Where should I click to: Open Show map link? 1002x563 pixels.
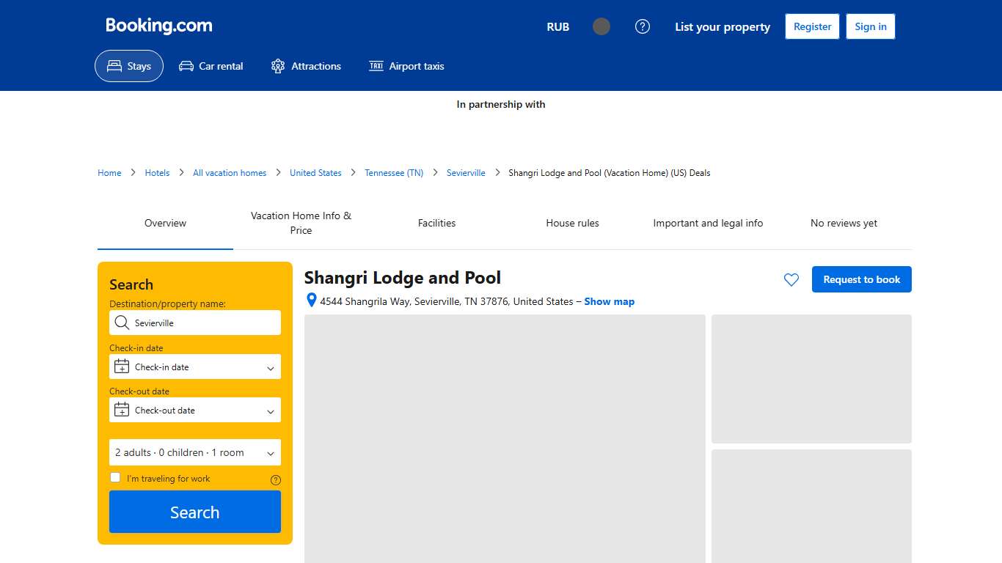(609, 301)
